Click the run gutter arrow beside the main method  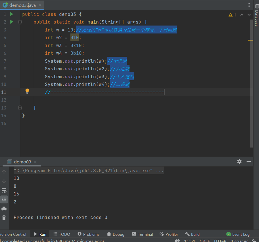[x=12, y=22]
